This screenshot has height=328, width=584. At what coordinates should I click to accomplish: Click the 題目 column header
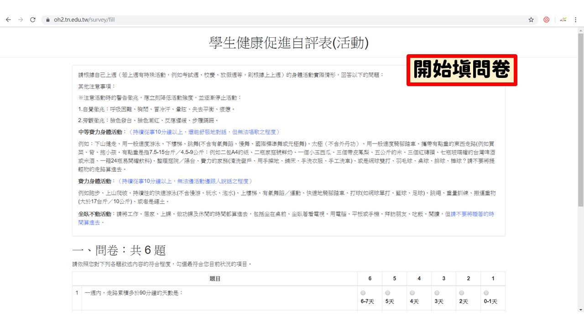(x=215, y=278)
